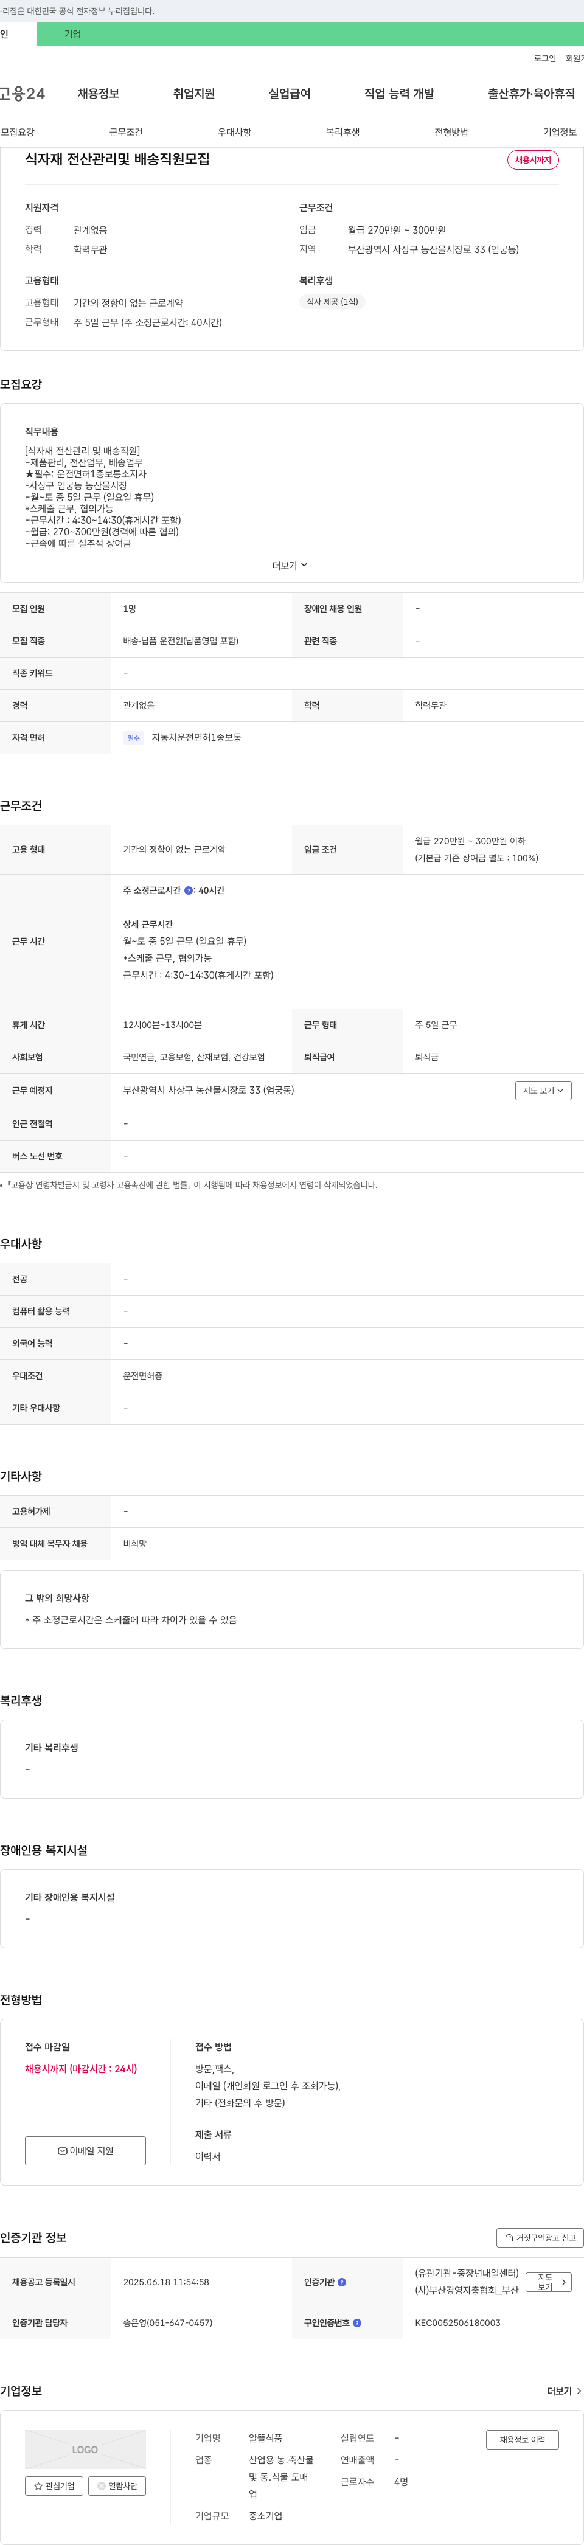Viewport: 584px width, 2545px height.
Task: Click the 자동차운전면허1종보통 license text
Action: coord(196,738)
